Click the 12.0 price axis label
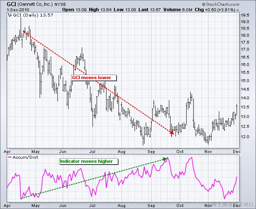The image size is (256, 209). [x=245, y=136]
